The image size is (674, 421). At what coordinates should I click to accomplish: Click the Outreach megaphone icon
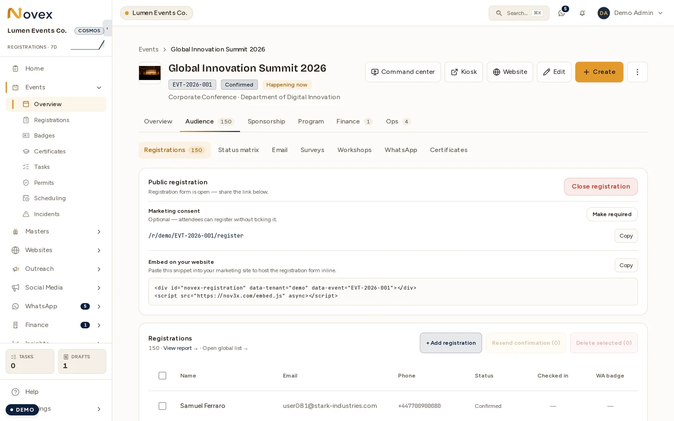click(x=15, y=269)
